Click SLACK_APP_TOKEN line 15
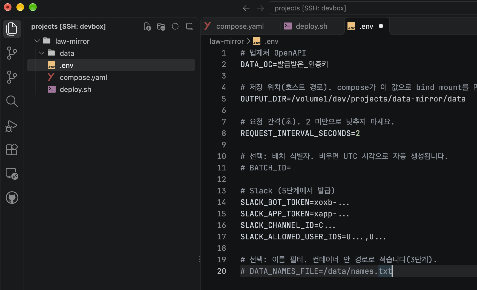Viewport: 477px width, 290px height. [x=295, y=214]
